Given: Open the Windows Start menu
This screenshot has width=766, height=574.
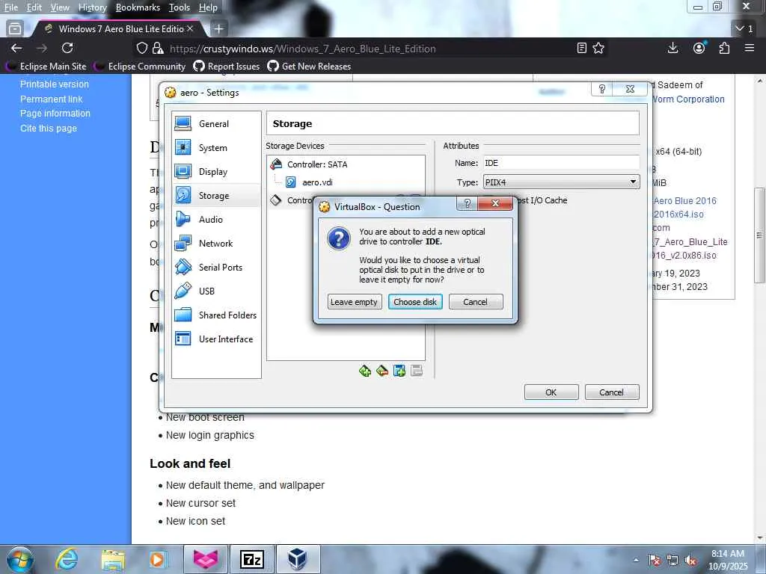Looking at the screenshot, I should pyautogui.click(x=20, y=559).
